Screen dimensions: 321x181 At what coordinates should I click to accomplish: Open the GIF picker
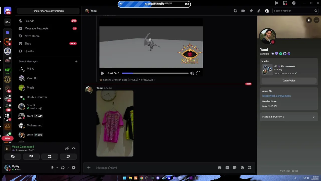pyautogui.click(x=227, y=168)
